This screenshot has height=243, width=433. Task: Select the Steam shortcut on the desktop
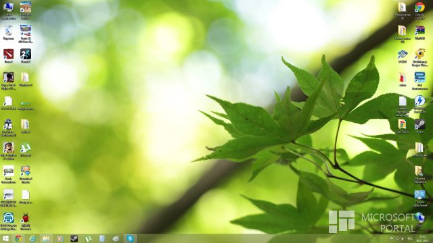click(419, 124)
